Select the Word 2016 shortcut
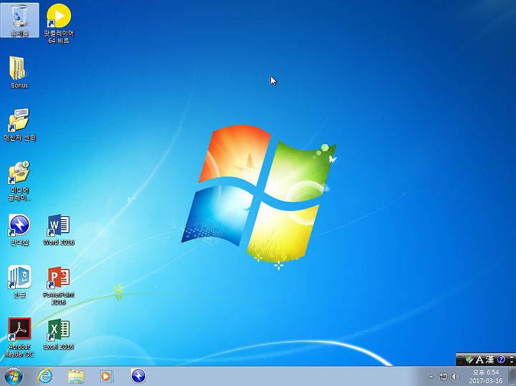 pos(59,230)
